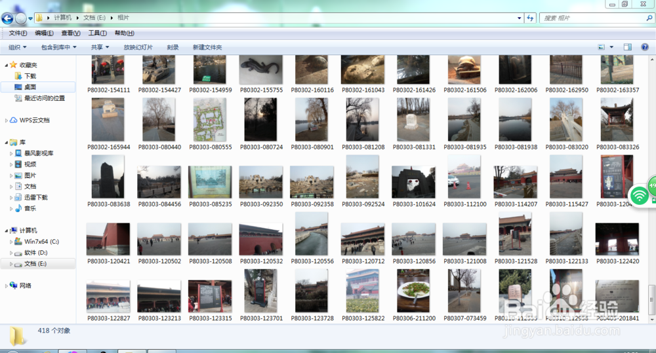Select photo P80303-112100 thumbnail

(x=464, y=177)
